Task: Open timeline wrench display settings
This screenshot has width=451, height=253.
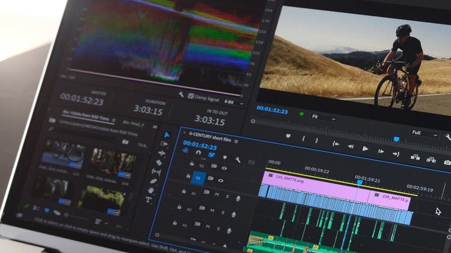Action: point(238,160)
